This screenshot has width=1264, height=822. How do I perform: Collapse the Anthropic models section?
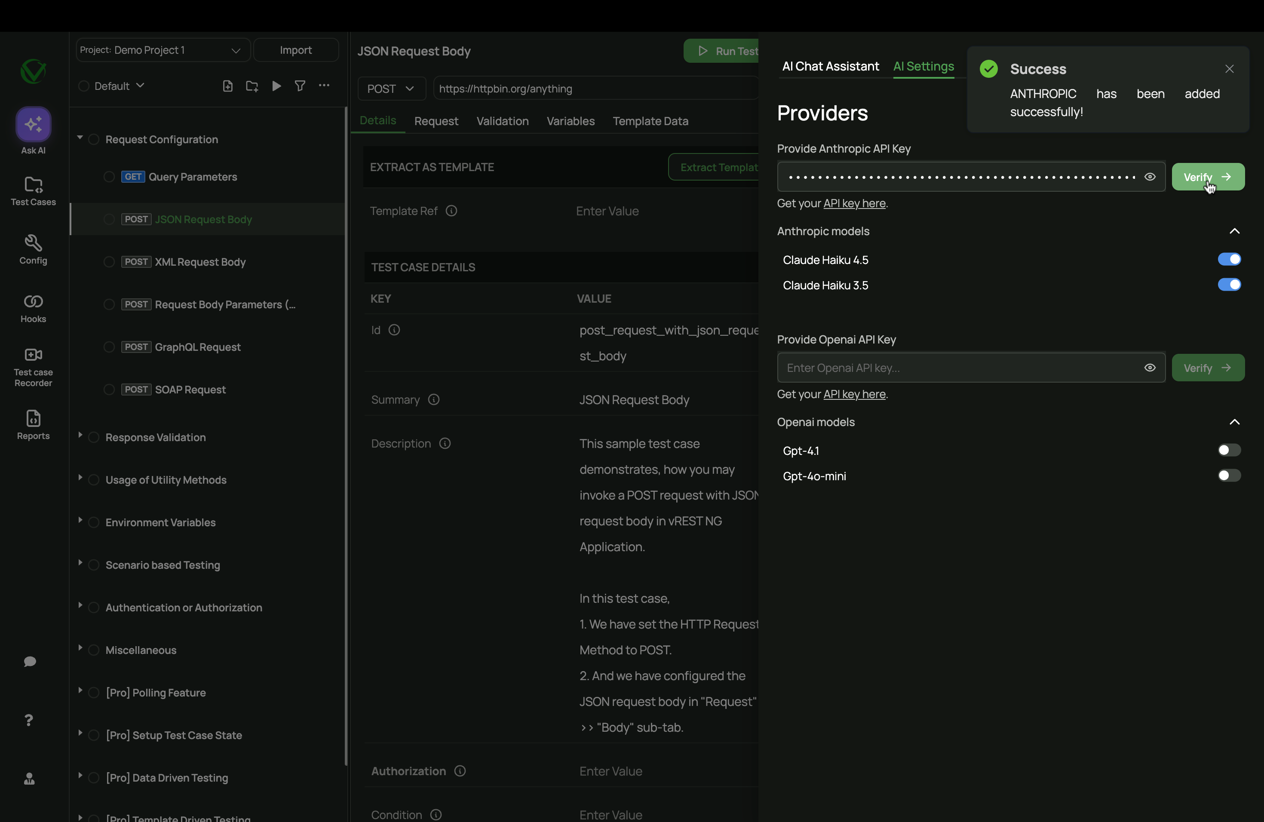1234,231
